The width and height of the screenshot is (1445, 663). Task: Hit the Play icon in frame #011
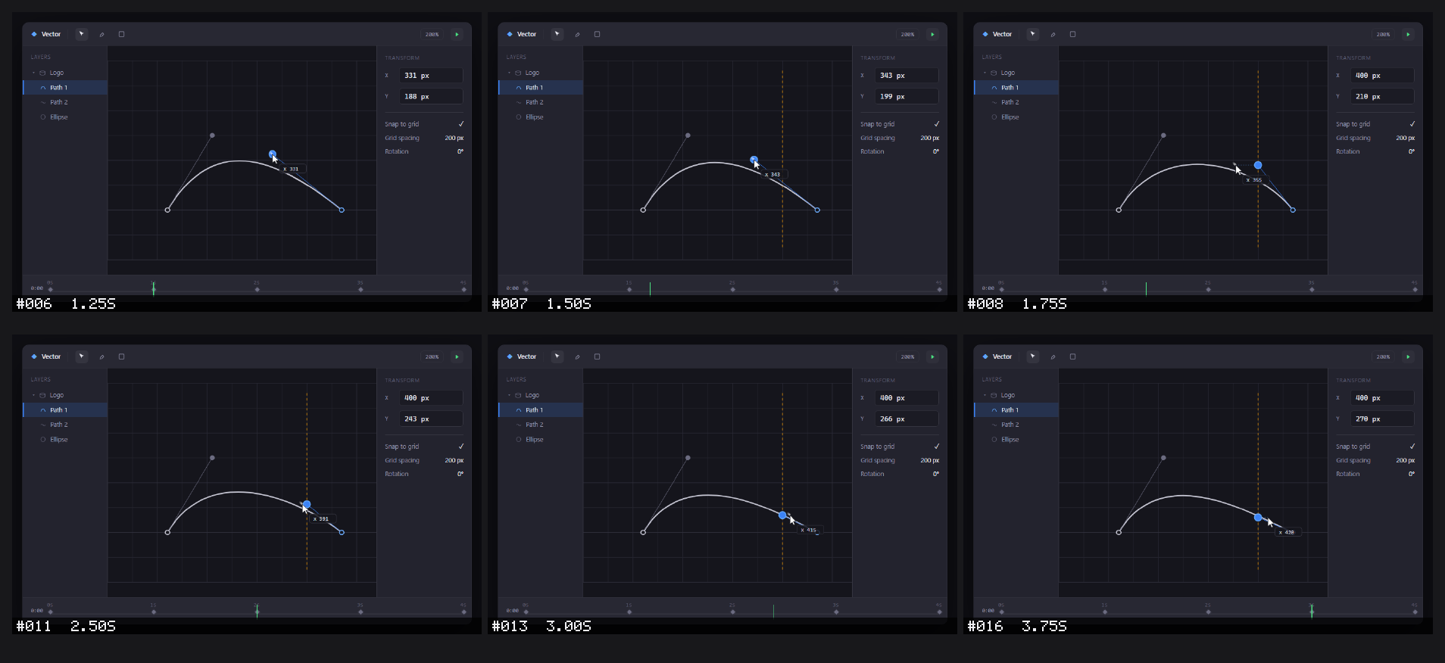457,356
